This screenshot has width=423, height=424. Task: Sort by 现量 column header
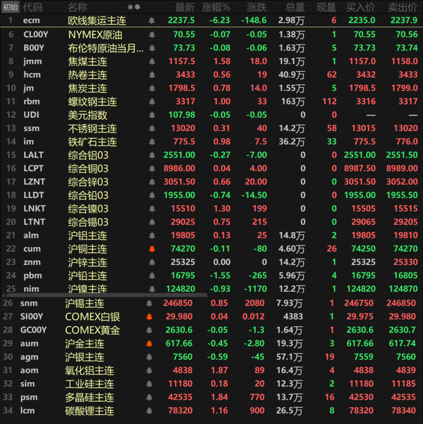pos(327,7)
